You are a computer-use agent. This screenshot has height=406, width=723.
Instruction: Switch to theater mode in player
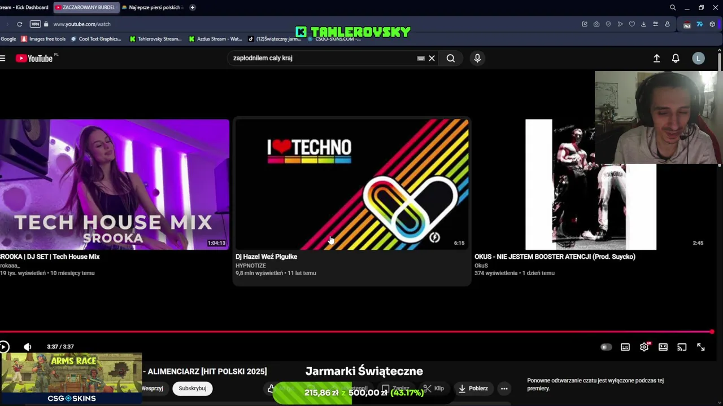coord(663,347)
